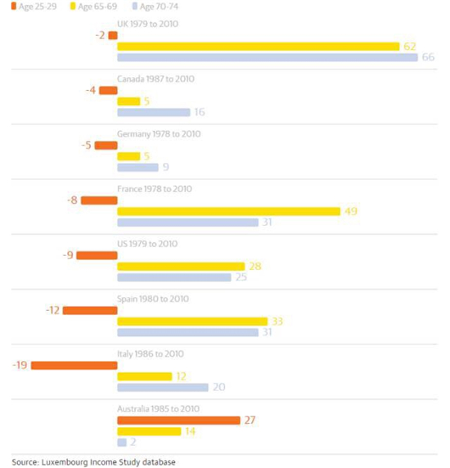
Task: Click the Canada blue bar valued 16
Action: tap(154, 112)
